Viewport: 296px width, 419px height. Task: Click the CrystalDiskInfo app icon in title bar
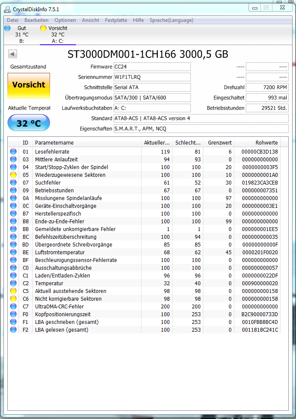(x=7, y=9)
